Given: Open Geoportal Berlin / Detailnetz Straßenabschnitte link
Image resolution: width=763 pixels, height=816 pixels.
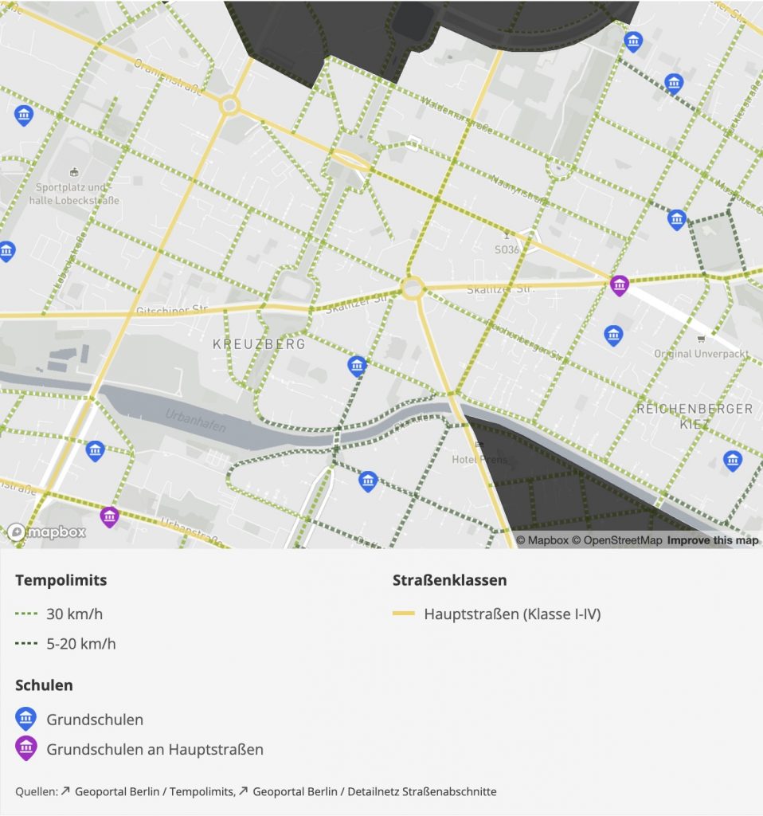Looking at the screenshot, I should pos(374,791).
